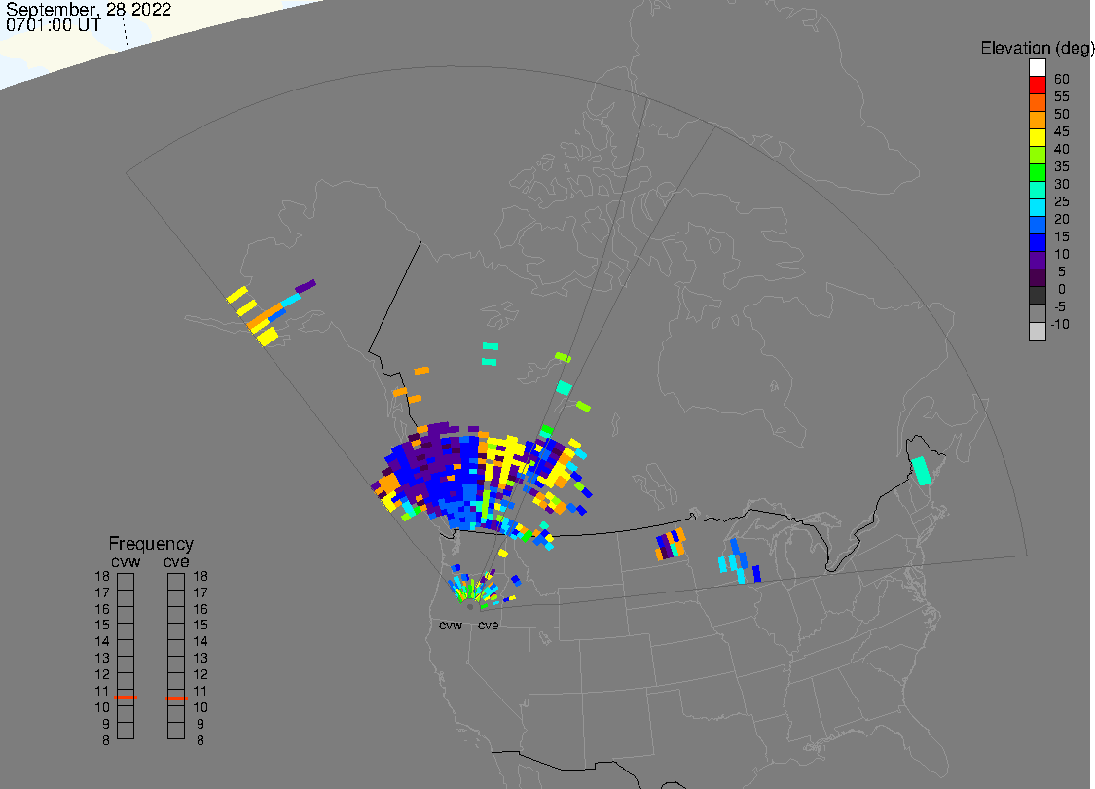Click the red frequency marker on the cve bar
Screen dimensions: 1095x789
click(x=176, y=699)
